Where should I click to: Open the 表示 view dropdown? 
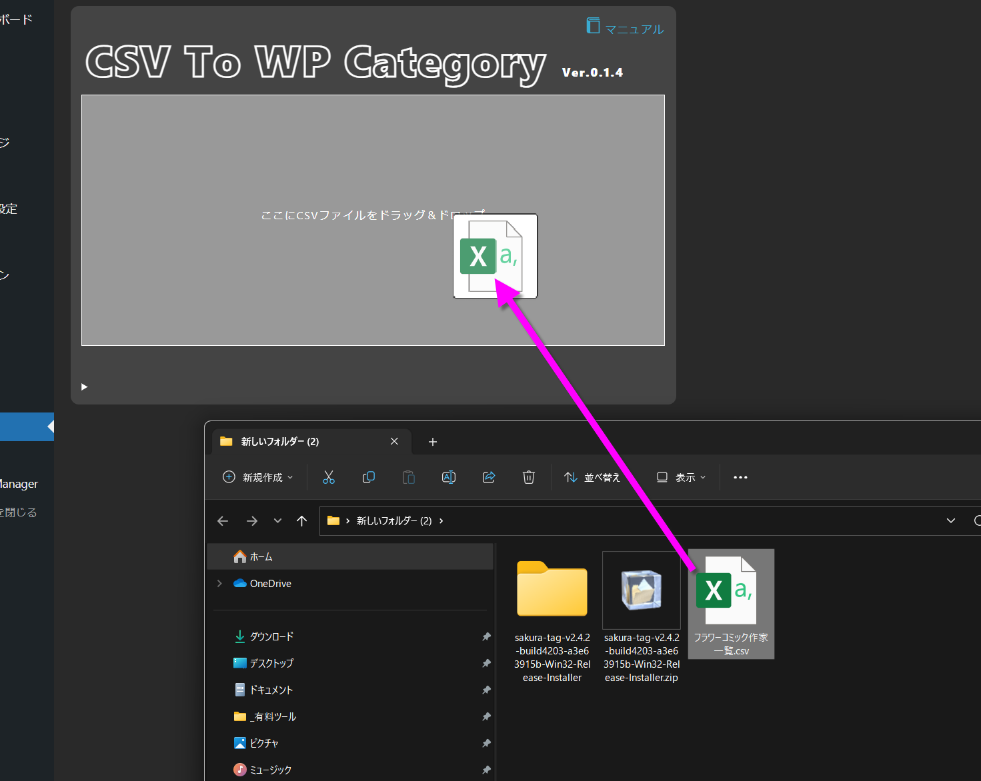click(x=681, y=477)
